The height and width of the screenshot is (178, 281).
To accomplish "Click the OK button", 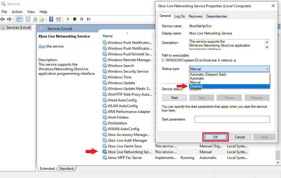I will [x=215, y=137].
